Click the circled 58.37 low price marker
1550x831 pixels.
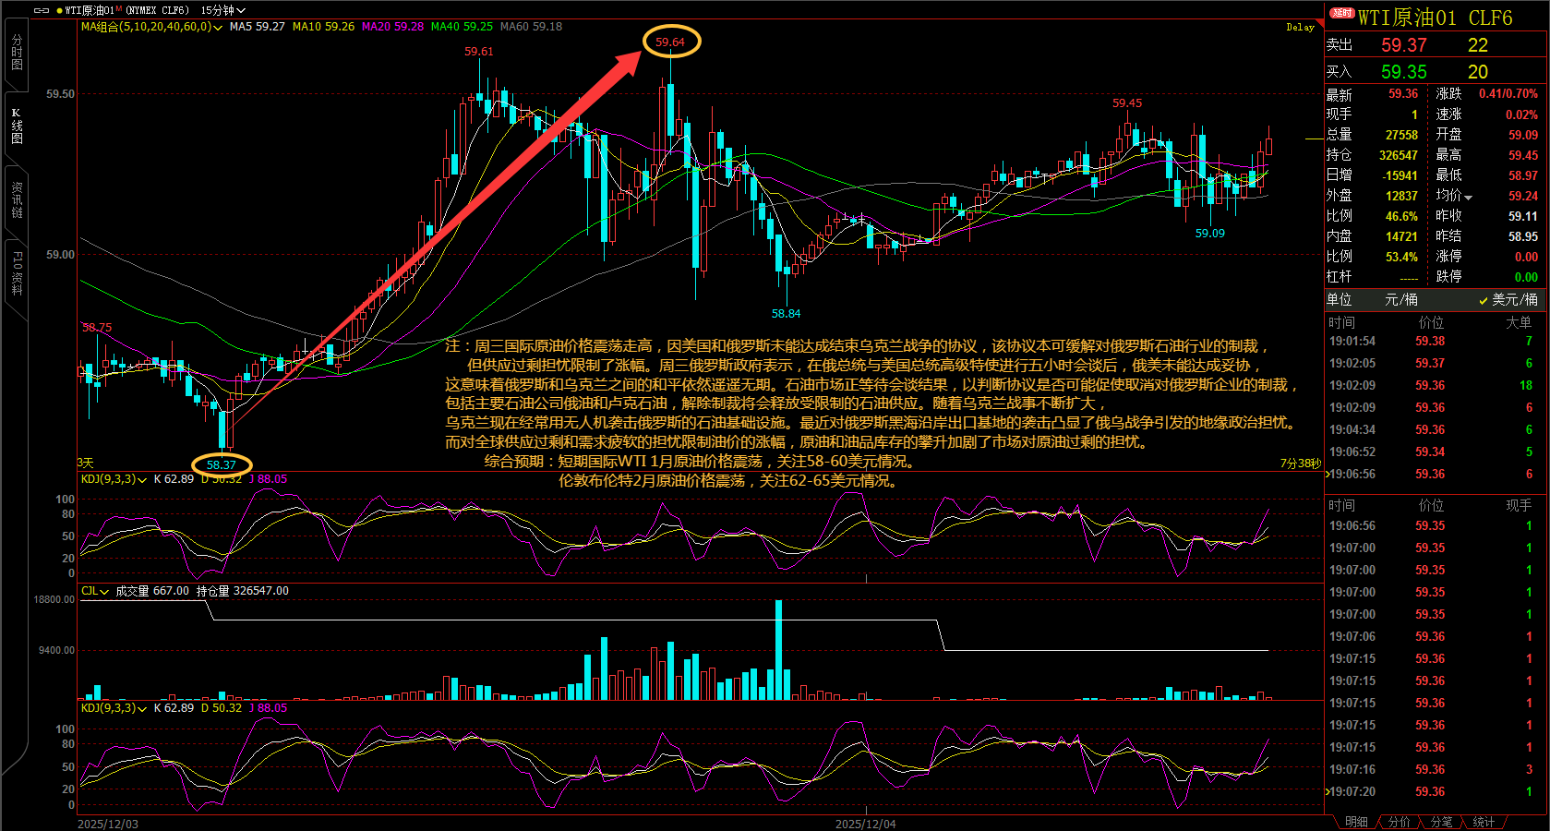coord(221,464)
